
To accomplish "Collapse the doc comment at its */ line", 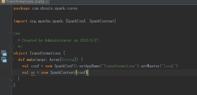I will click(12, 46).
